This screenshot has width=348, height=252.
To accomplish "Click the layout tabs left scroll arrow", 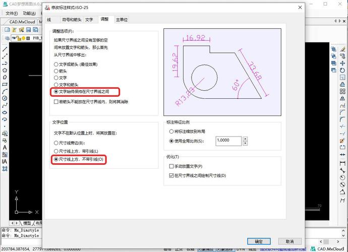I will [x=12, y=223].
